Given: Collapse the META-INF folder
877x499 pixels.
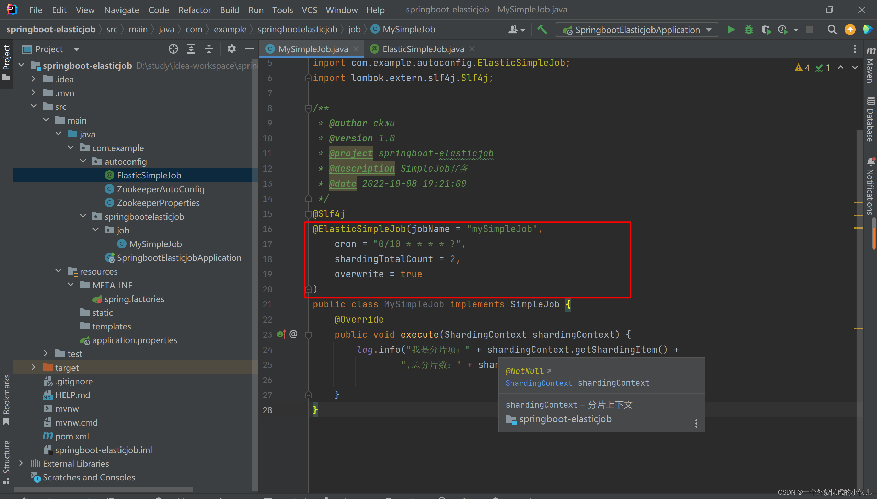Looking at the screenshot, I should 71,285.
